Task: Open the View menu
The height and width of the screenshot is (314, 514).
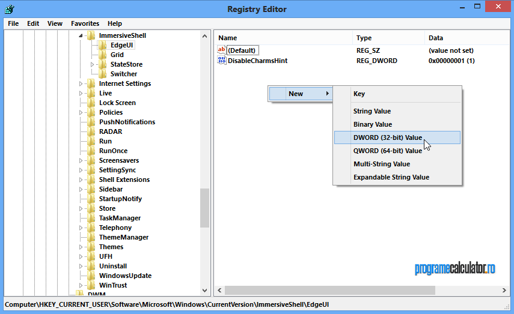Action: click(55, 23)
